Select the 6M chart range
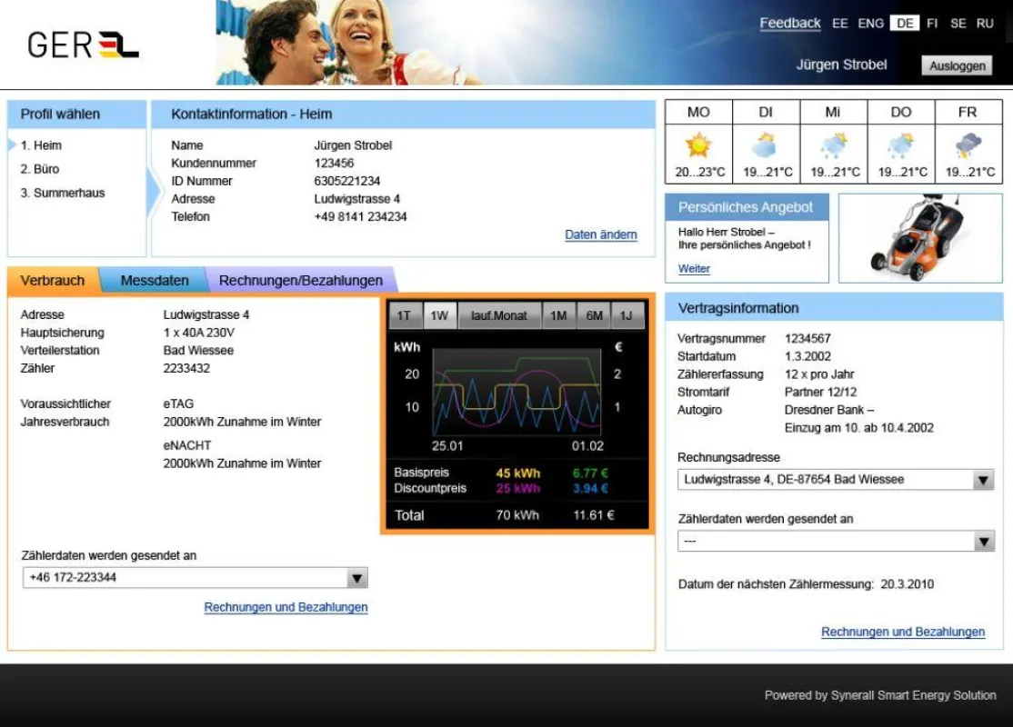 (595, 315)
